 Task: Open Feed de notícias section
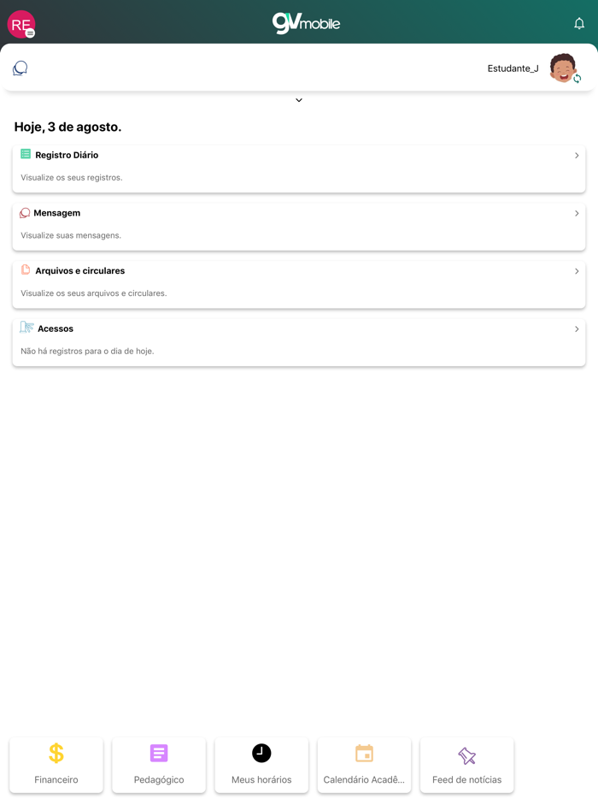[x=466, y=765]
